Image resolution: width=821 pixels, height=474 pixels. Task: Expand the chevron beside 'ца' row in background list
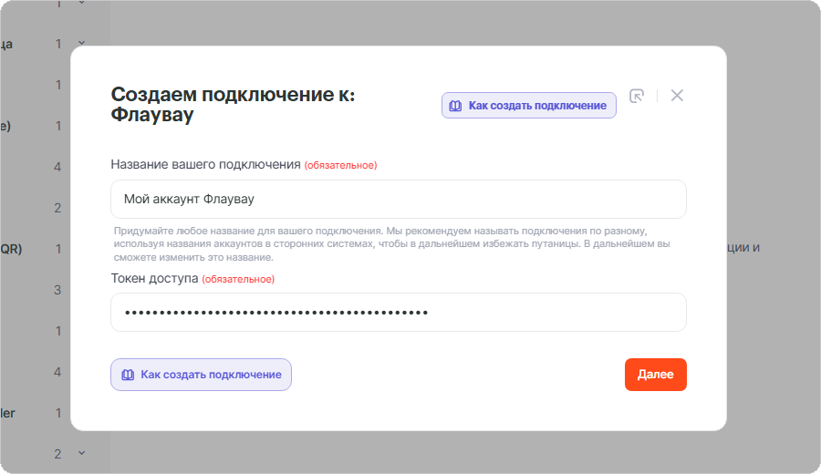pyautogui.click(x=82, y=44)
